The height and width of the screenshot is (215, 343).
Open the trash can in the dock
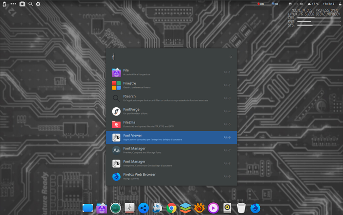tap(241, 208)
